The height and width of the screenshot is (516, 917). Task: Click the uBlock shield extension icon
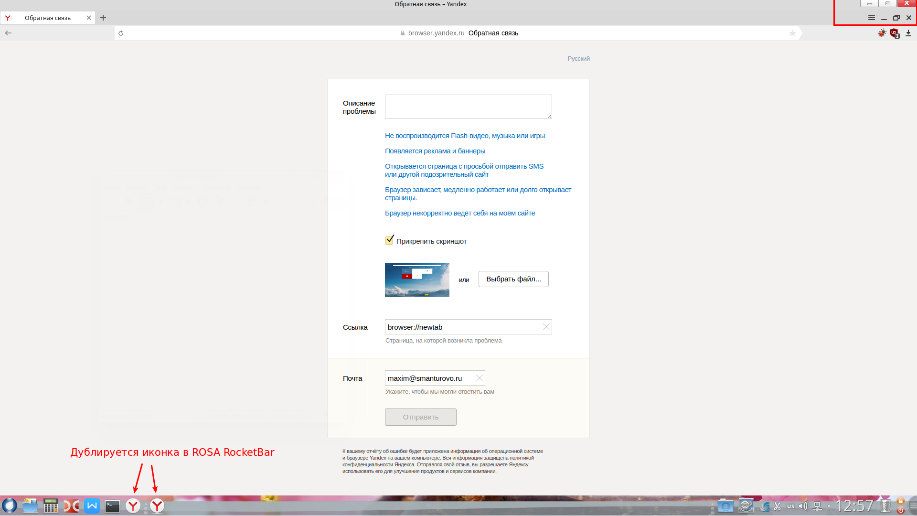pyautogui.click(x=894, y=33)
